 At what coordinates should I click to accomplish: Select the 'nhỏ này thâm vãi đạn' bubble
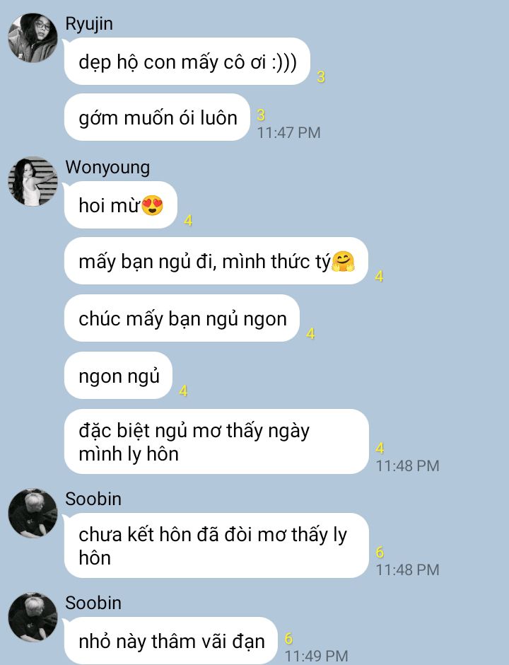pos(171,640)
